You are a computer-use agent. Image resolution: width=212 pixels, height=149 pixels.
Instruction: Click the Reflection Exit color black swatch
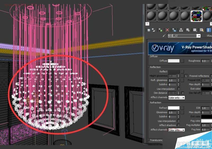tap(207, 89)
